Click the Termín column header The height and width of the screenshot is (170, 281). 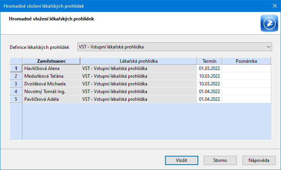click(209, 61)
